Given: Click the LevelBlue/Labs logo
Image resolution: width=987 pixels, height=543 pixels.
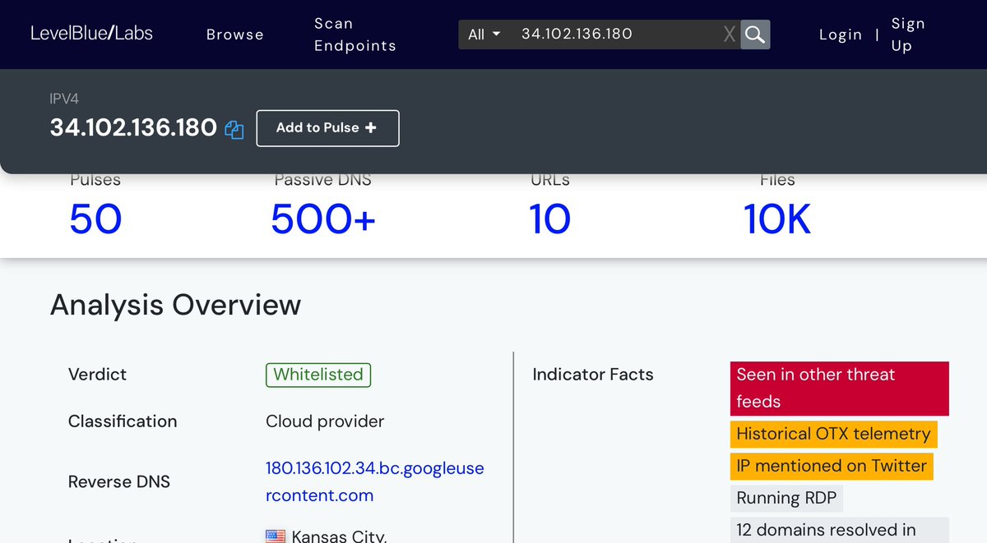Looking at the screenshot, I should pos(91,34).
